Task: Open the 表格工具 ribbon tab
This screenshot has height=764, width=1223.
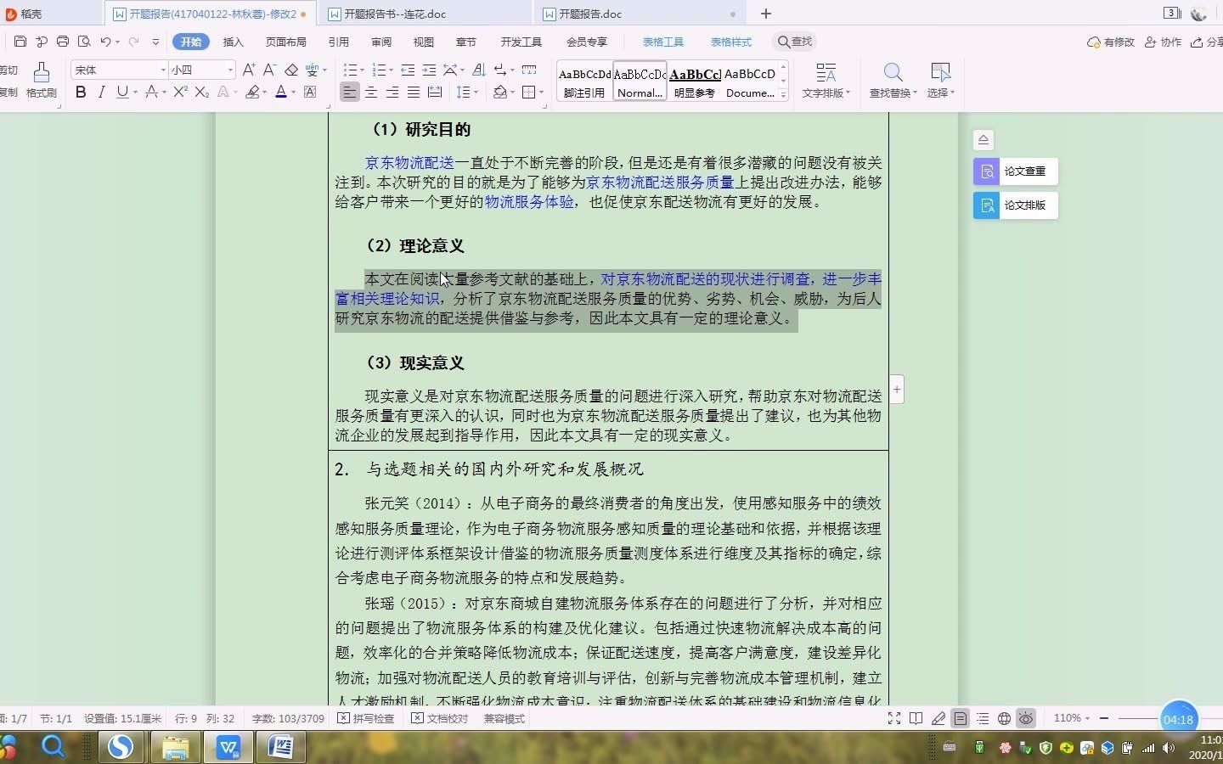Action: 662,42
